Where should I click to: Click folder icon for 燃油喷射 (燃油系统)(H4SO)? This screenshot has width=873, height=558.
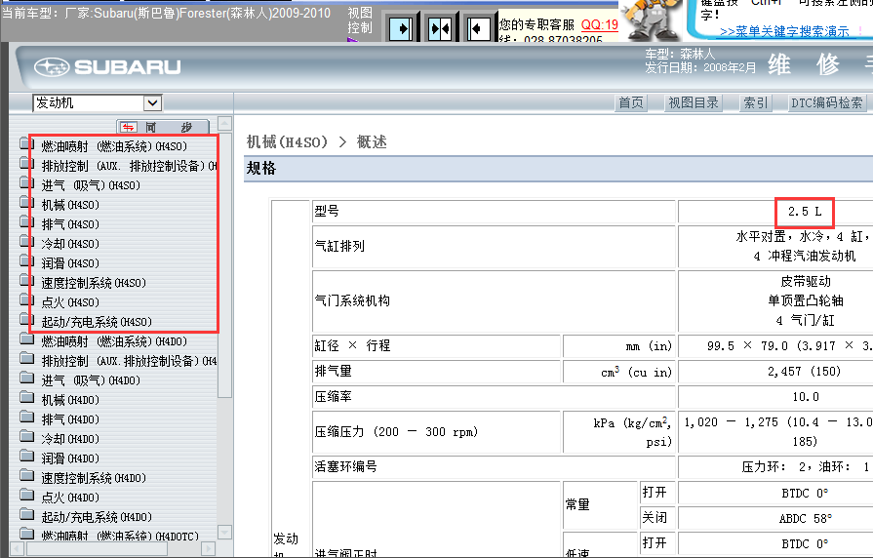[26, 144]
